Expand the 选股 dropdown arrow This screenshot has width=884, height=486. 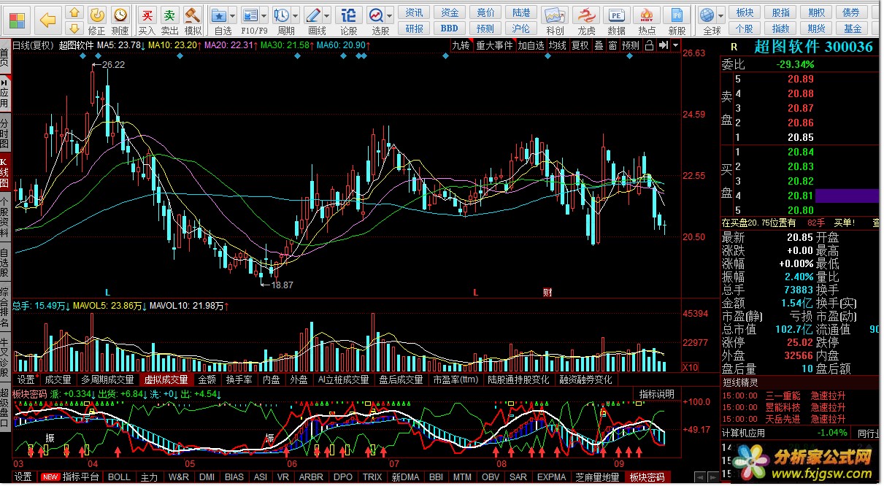(x=390, y=15)
